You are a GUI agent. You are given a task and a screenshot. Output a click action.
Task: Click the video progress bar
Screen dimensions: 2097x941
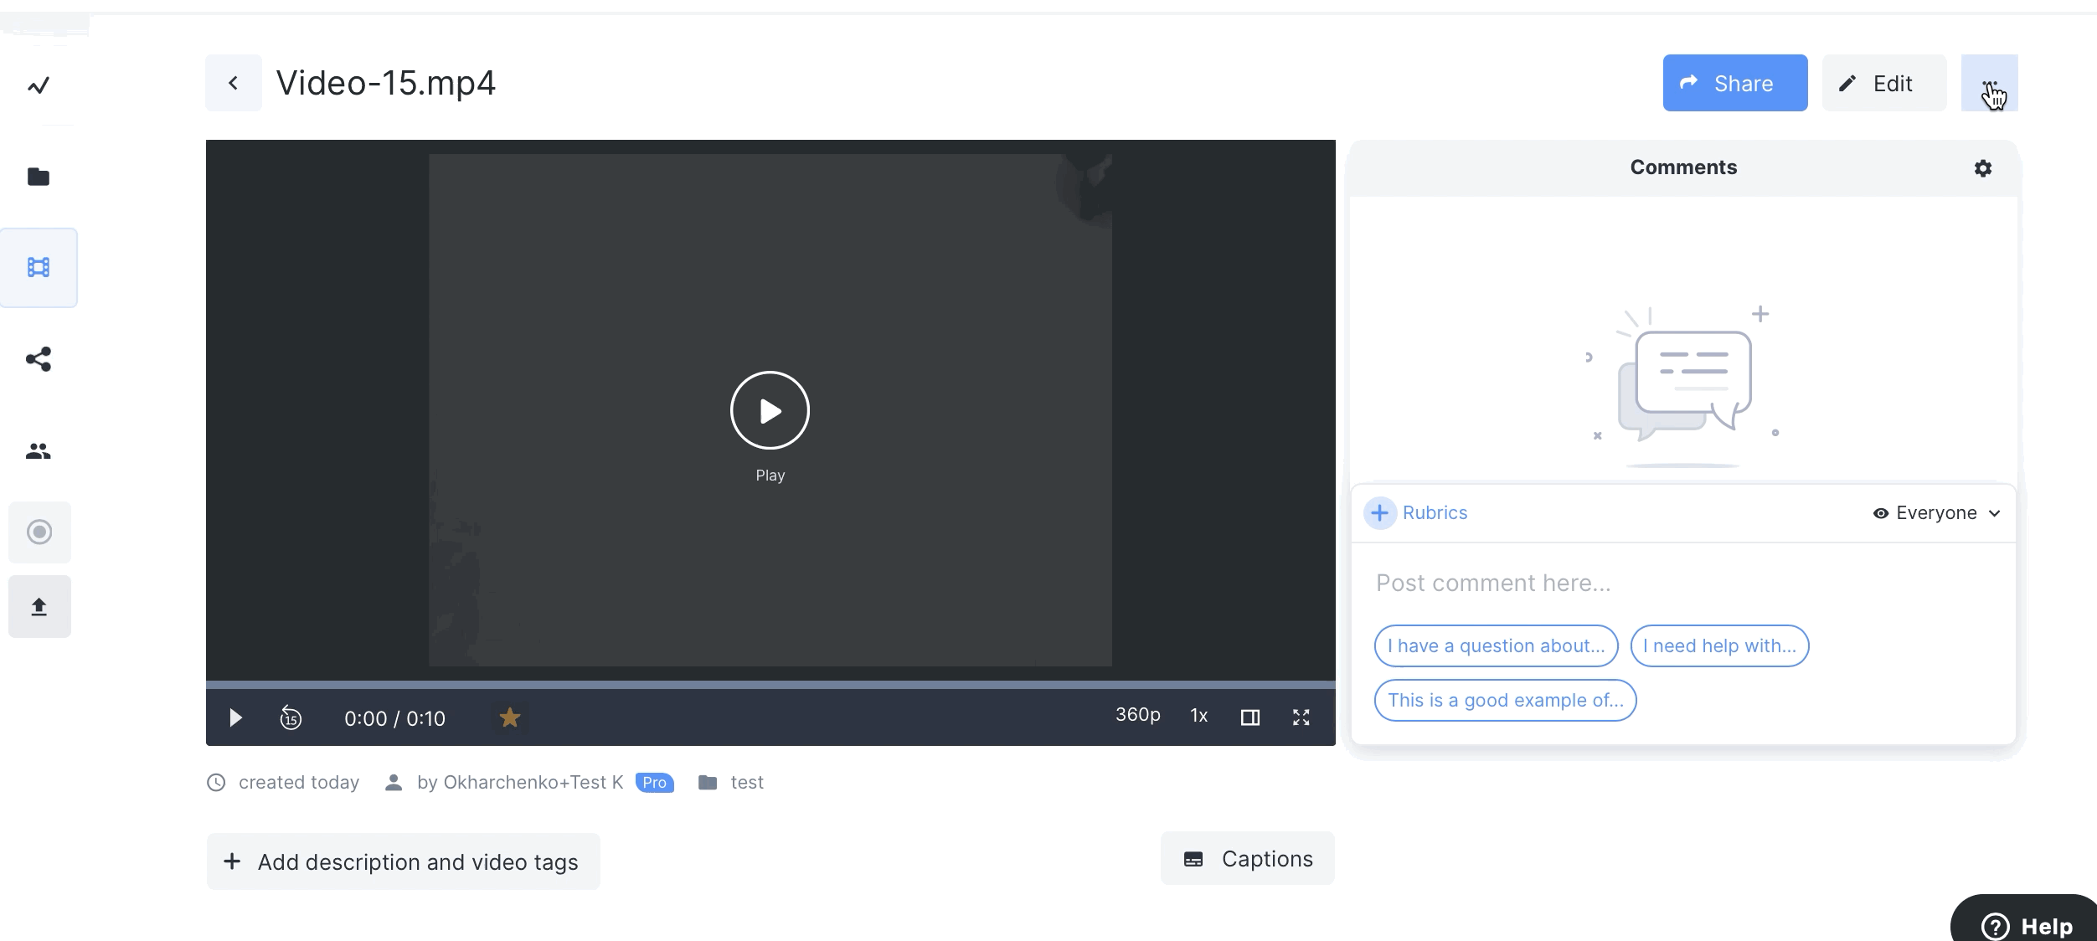pos(770,685)
